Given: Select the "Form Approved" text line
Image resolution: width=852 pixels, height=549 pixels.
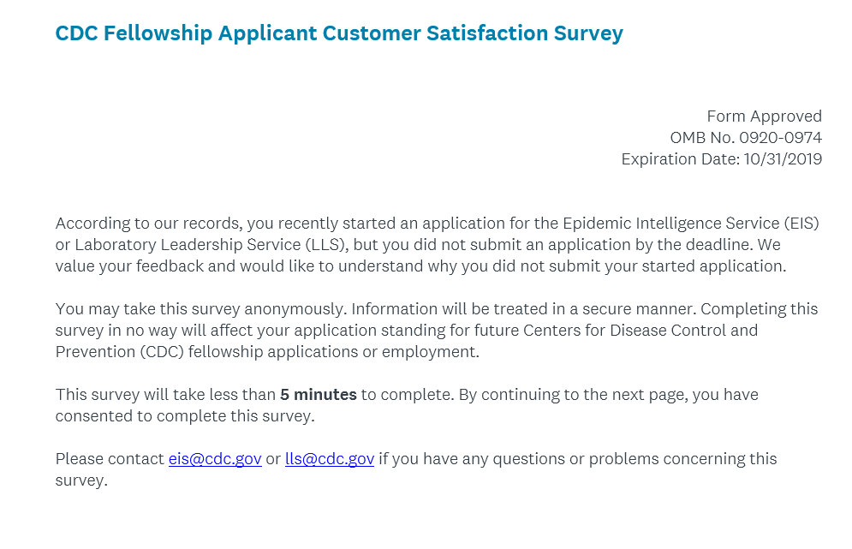Looking at the screenshot, I should coord(764,116).
